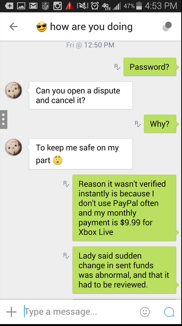Tap the 'Password?' message bubble

pos(150,67)
